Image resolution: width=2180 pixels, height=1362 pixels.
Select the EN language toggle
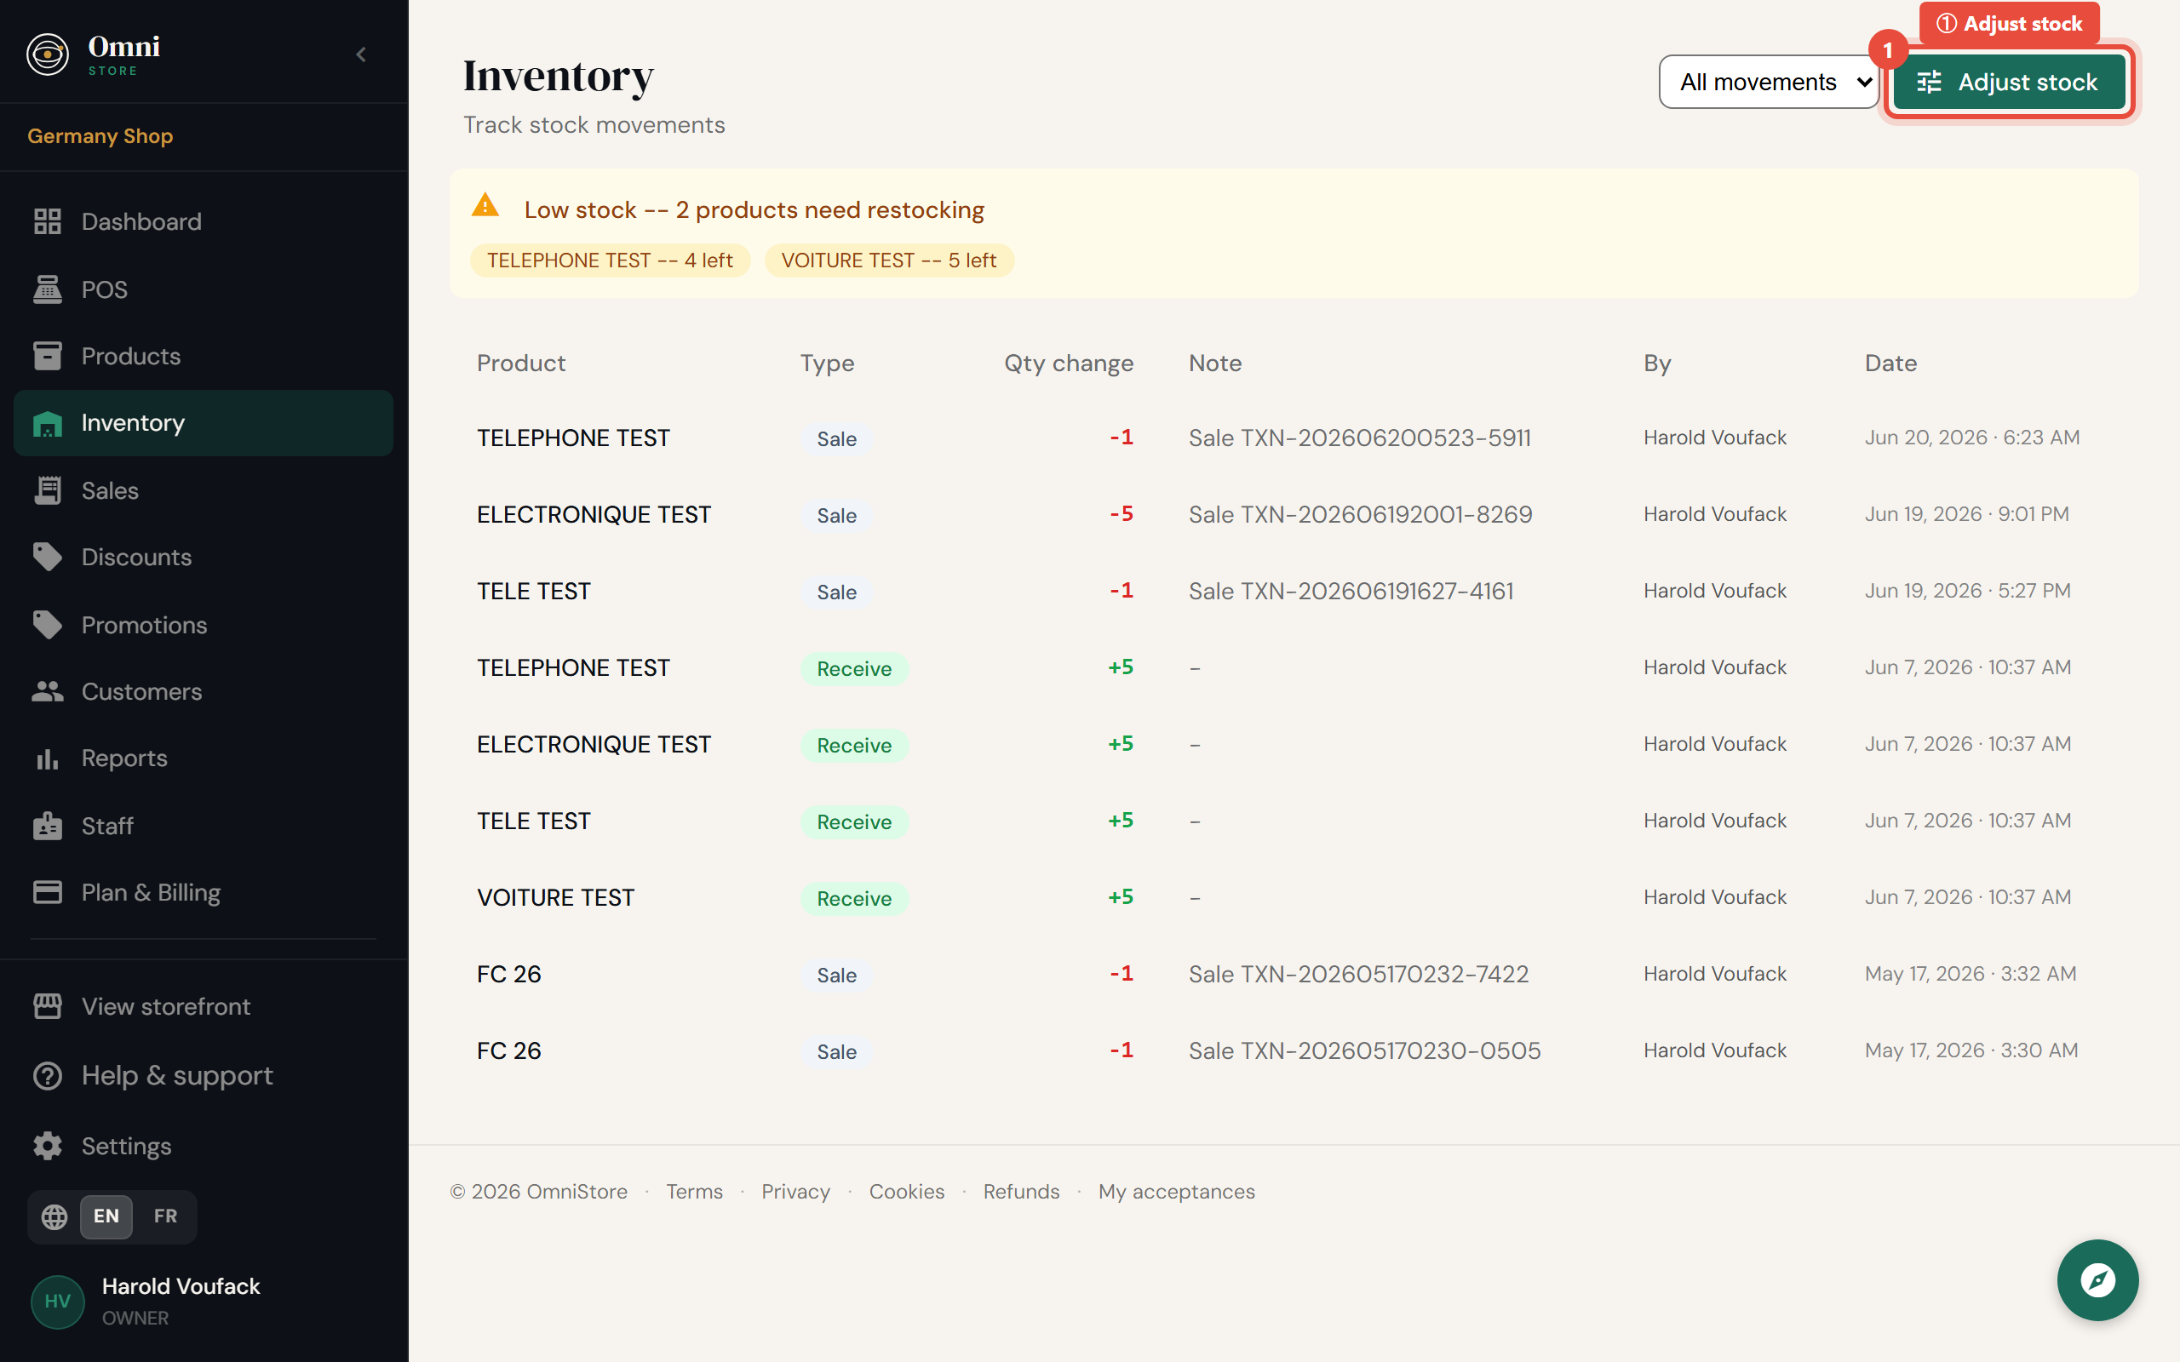pos(106,1216)
